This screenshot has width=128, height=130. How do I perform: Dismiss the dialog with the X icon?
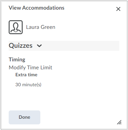coord(118,9)
